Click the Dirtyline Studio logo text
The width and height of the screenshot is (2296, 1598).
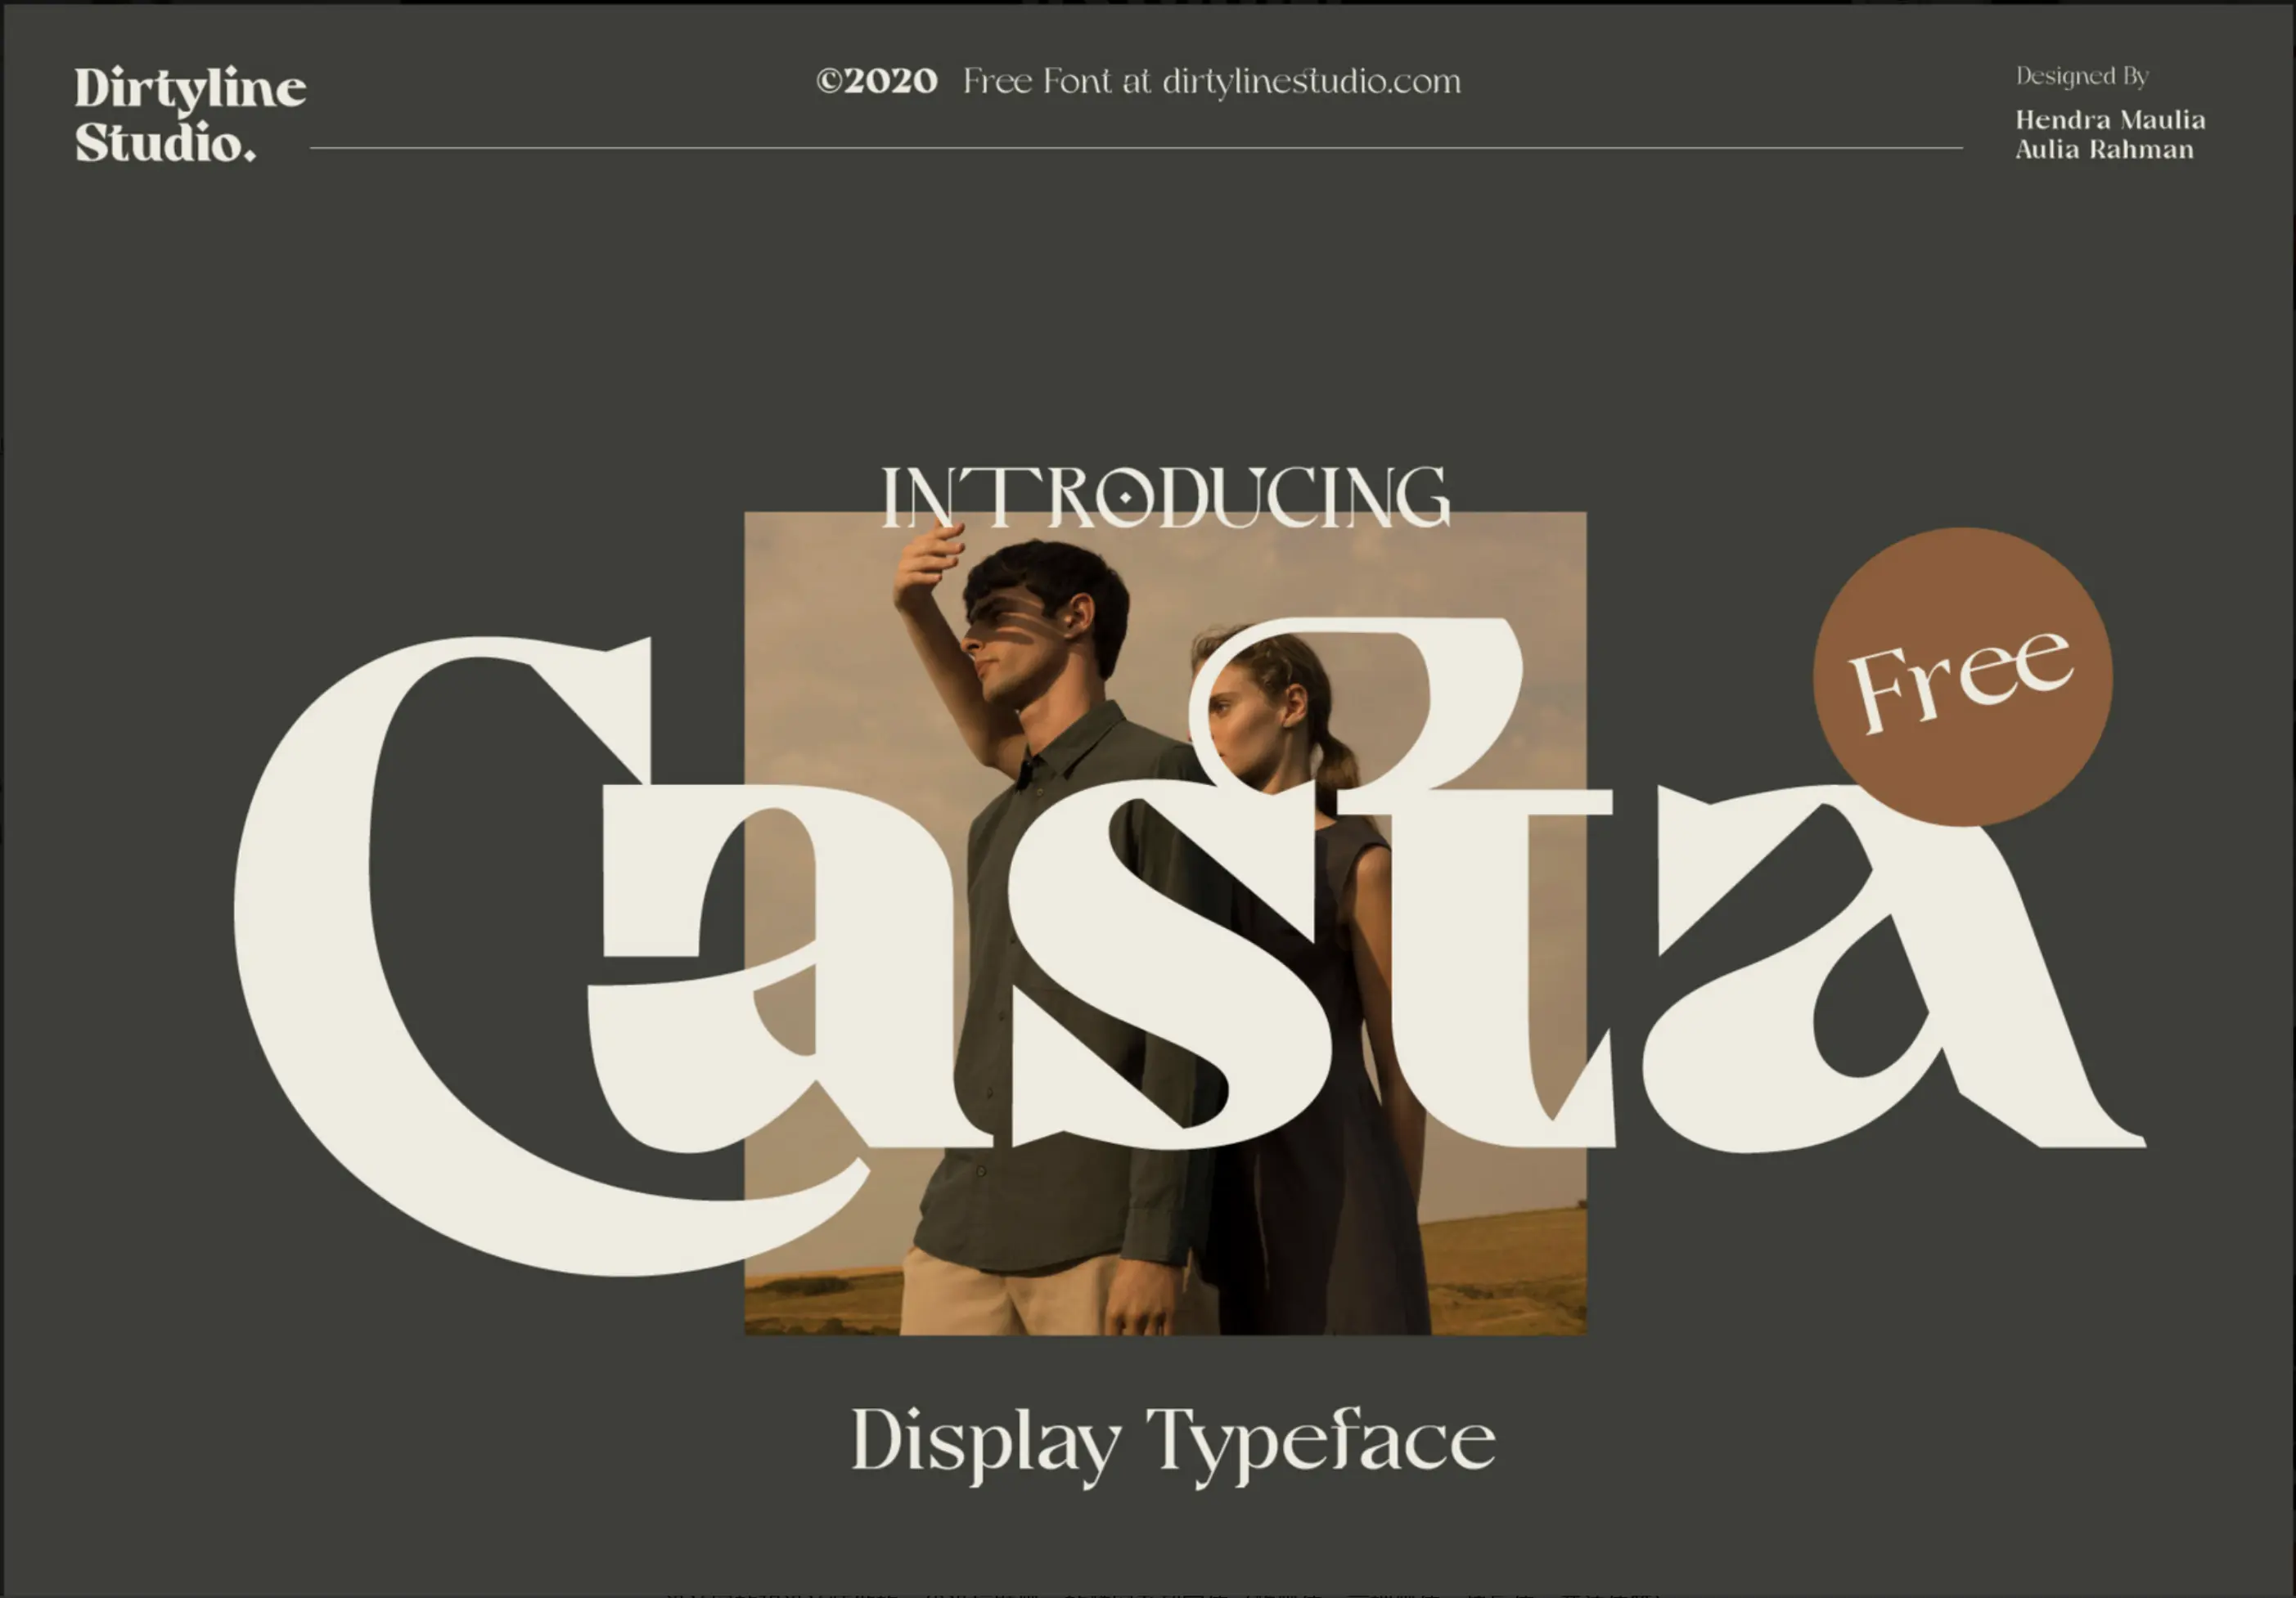click(x=189, y=114)
